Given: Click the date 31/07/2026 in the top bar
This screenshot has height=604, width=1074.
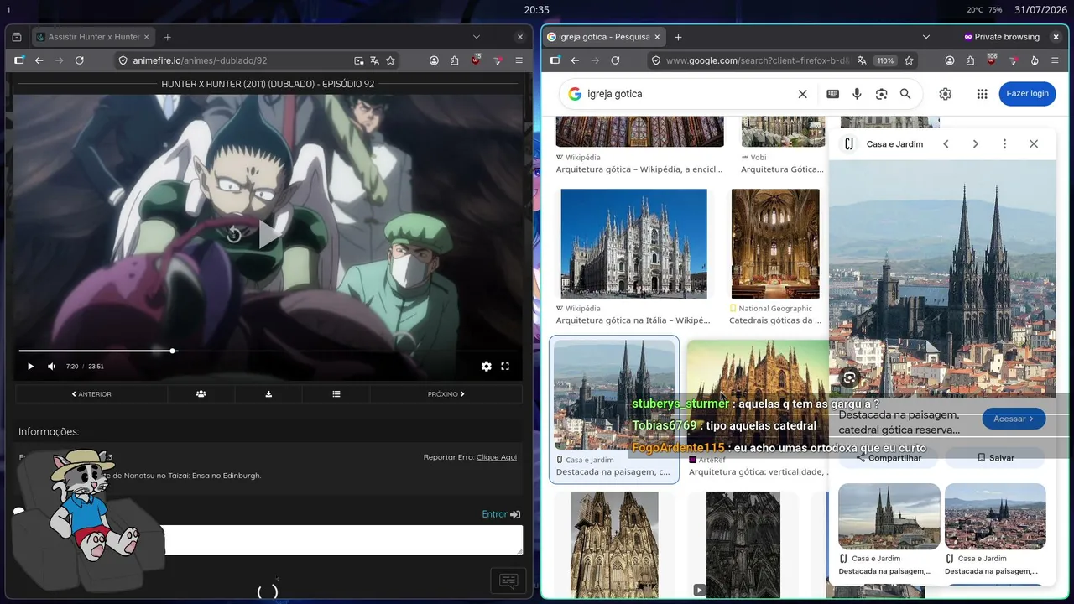Looking at the screenshot, I should pyautogui.click(x=1040, y=10).
